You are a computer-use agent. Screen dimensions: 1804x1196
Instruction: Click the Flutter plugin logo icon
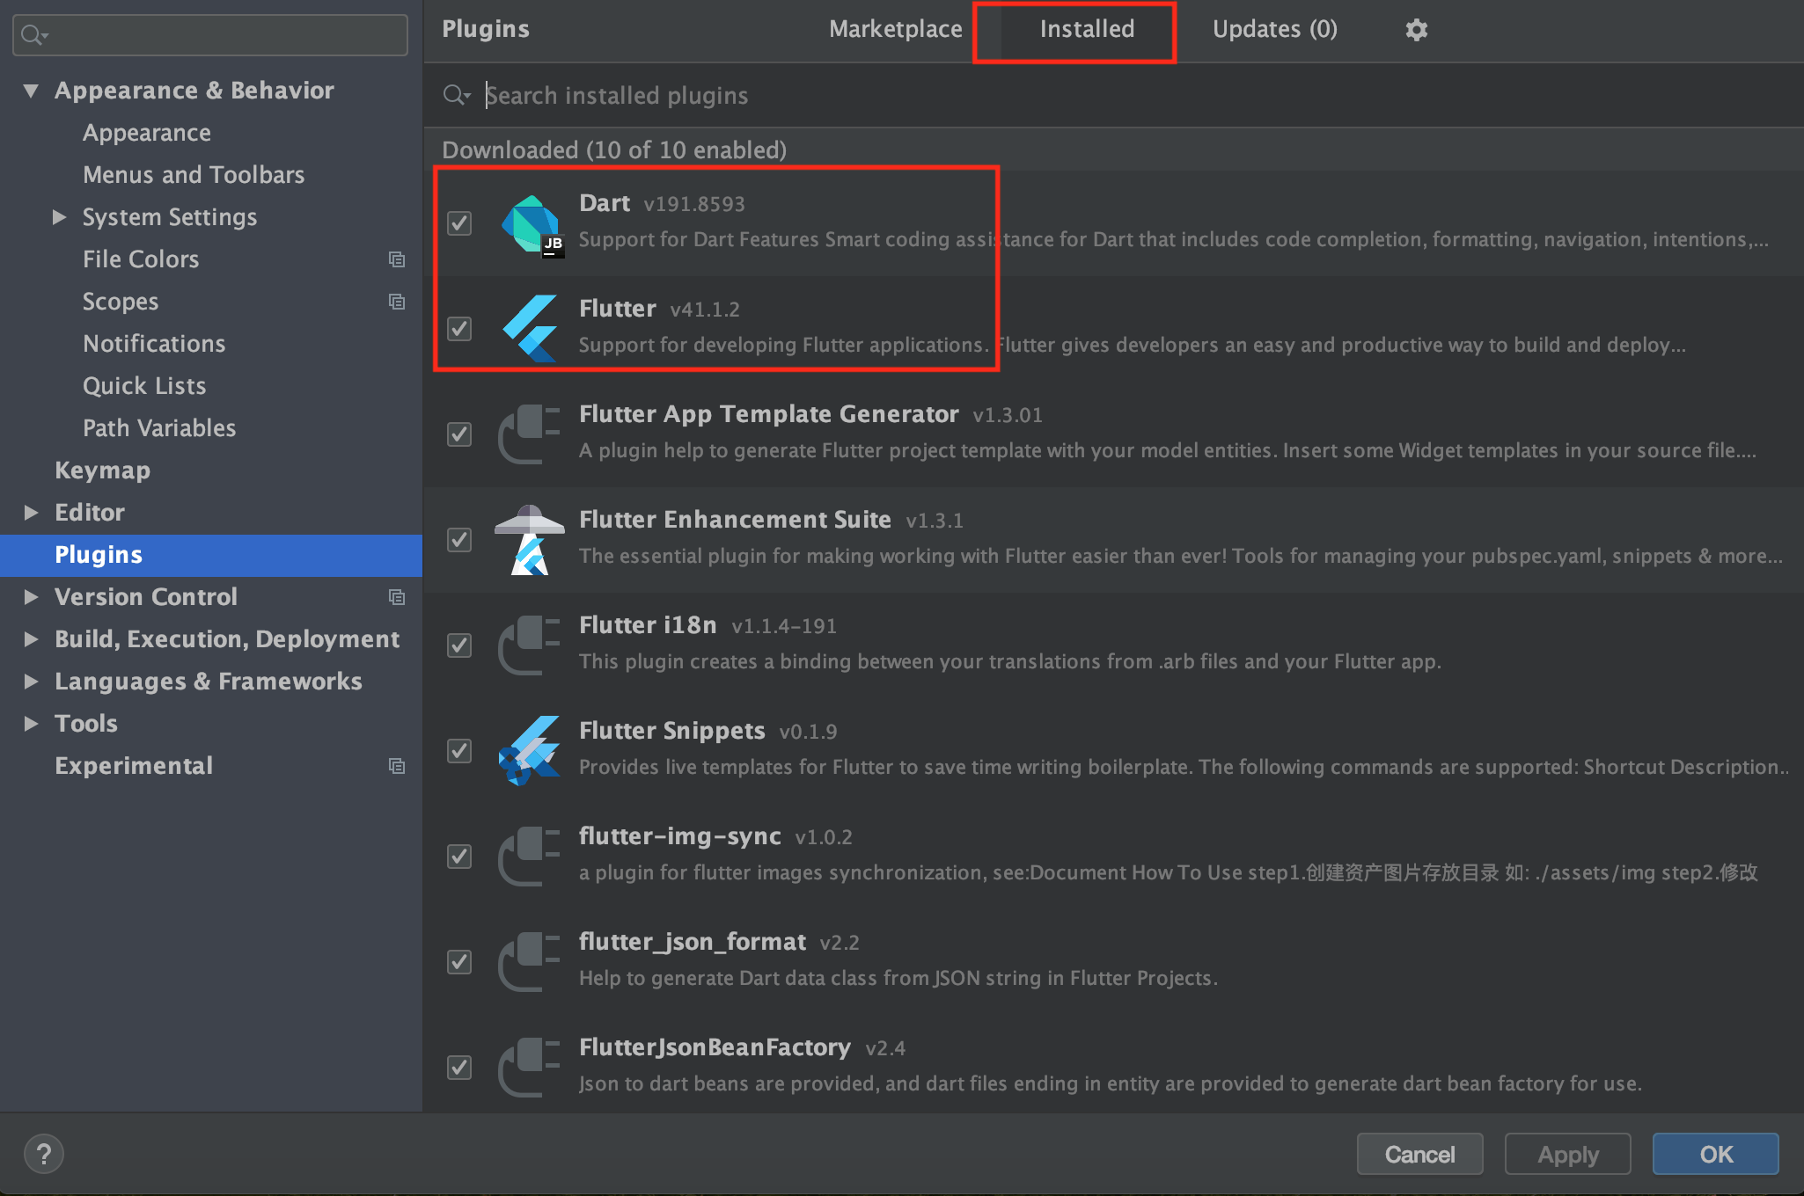(x=530, y=328)
